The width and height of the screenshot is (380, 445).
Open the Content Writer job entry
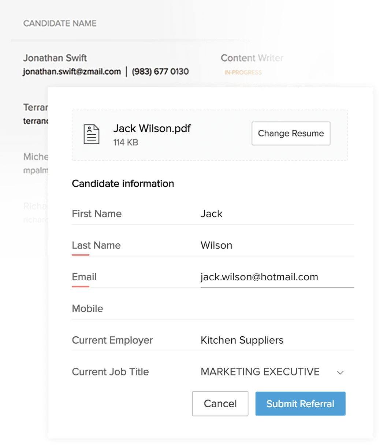pos(252,58)
